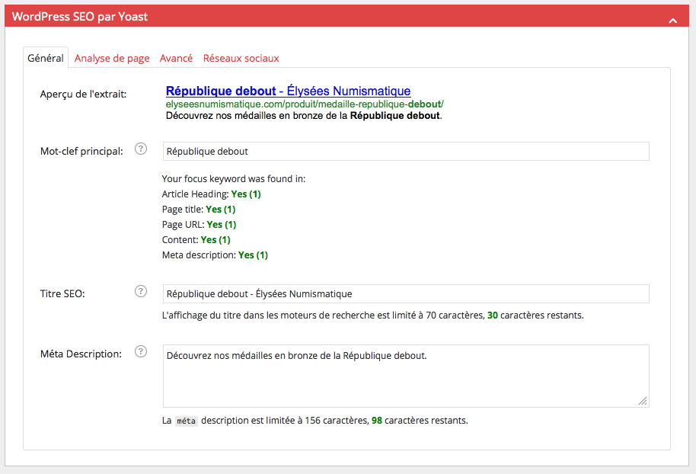This screenshot has height=474, width=696.
Task: Click help icon next to Mot-clef principal
Action: (x=141, y=149)
